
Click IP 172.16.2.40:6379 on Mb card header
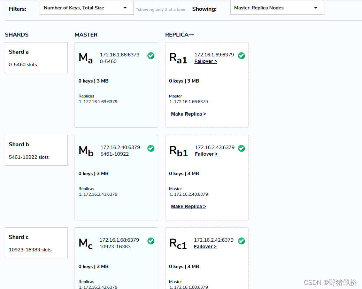(120, 147)
